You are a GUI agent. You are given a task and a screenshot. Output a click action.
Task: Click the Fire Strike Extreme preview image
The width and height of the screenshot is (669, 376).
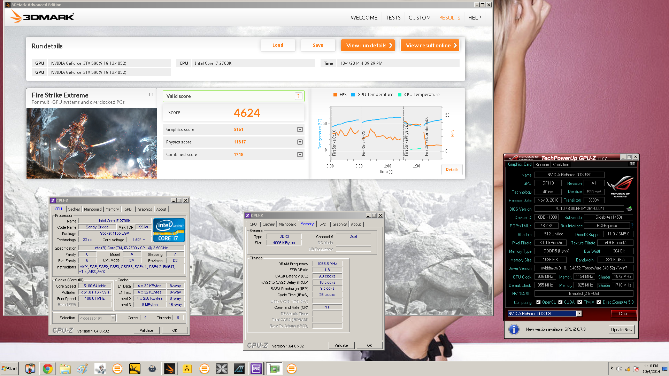tap(92, 143)
